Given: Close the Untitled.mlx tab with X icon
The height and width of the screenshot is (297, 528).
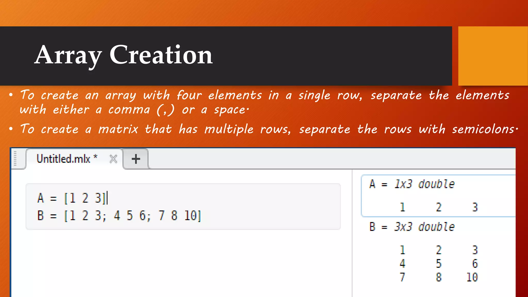Looking at the screenshot, I should click(x=113, y=159).
